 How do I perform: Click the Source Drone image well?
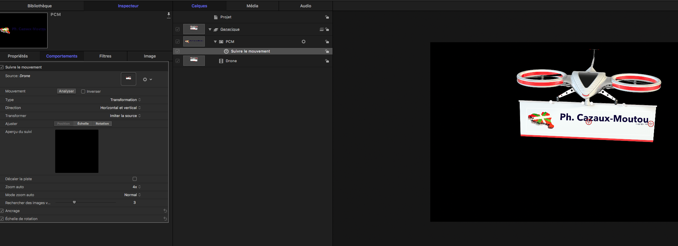tap(128, 79)
